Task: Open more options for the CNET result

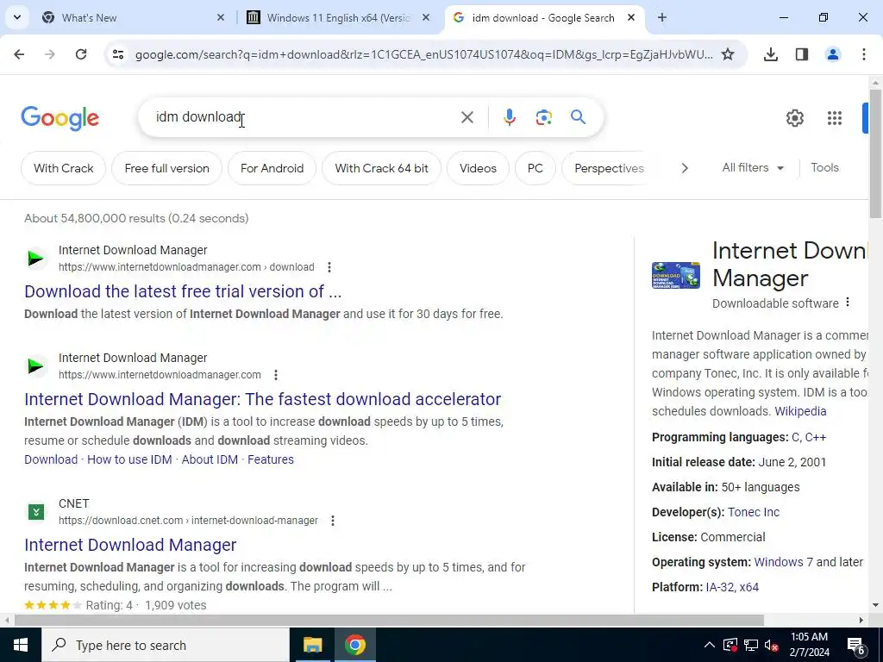Action: 333,521
